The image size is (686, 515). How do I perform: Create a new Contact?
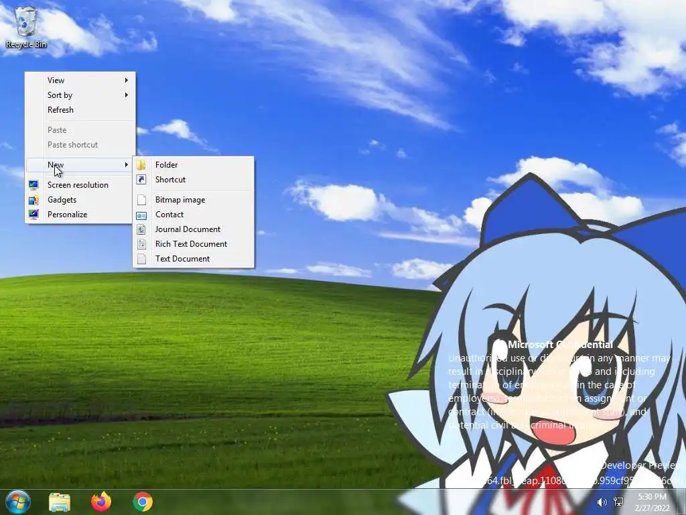(194, 215)
